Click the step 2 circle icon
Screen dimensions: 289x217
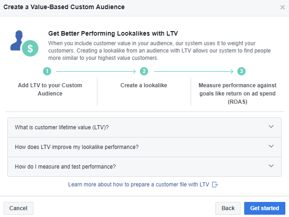144,71
